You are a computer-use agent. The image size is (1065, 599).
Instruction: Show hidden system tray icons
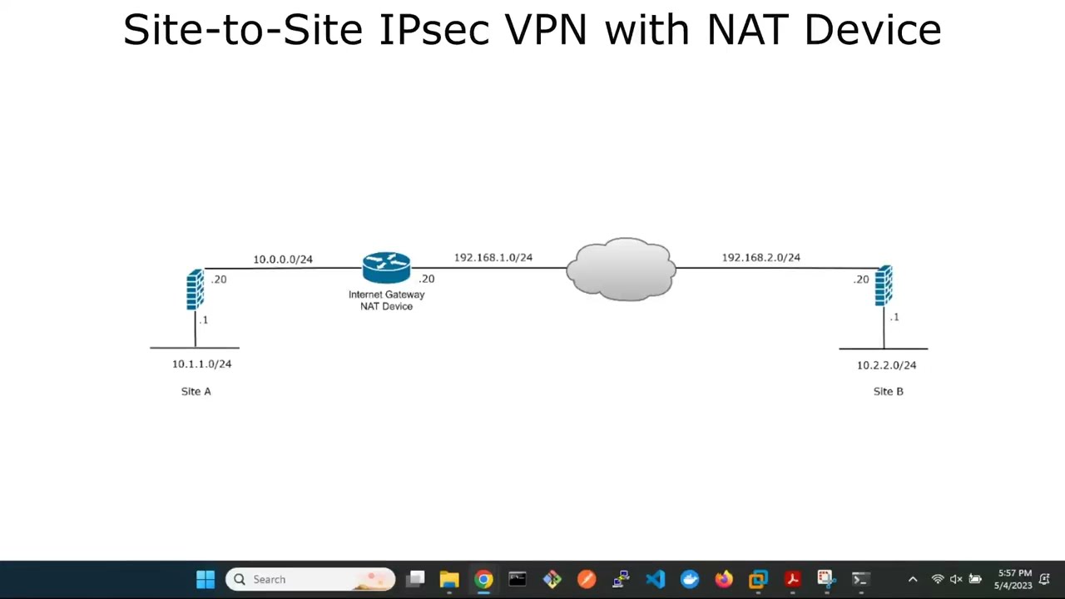click(913, 579)
